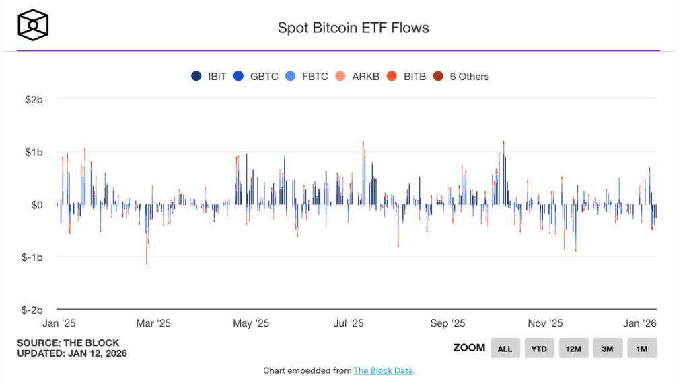The height and width of the screenshot is (385, 689).
Task: Click The Block cube logo
Action: click(x=33, y=25)
